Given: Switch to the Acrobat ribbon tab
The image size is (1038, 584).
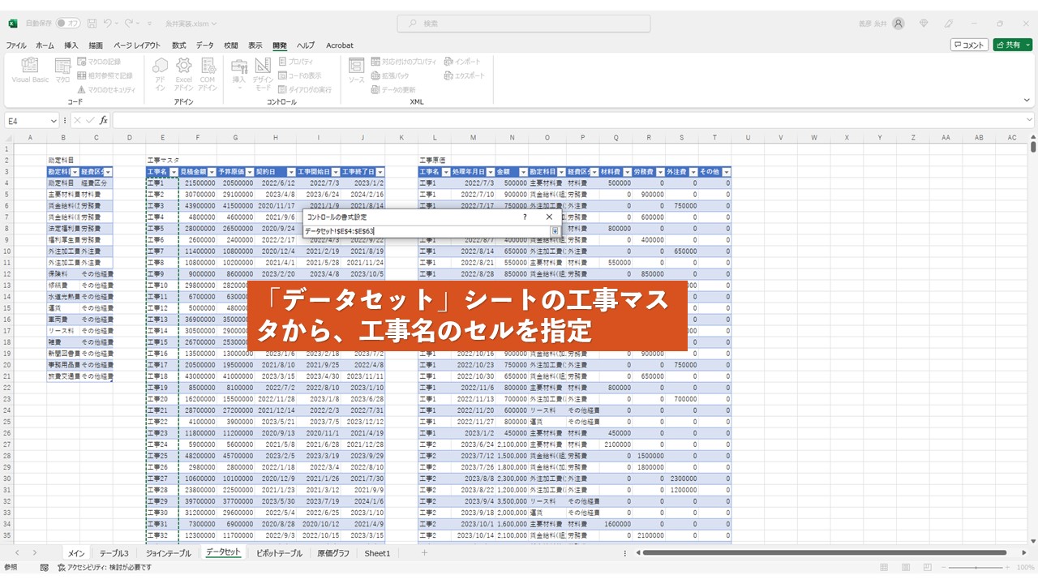Looking at the screenshot, I should click(x=340, y=45).
